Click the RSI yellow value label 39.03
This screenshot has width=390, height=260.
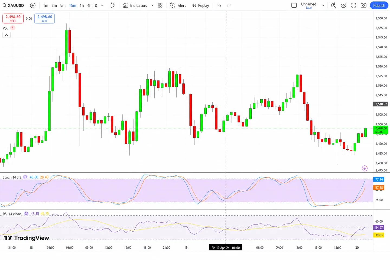pos(379,235)
